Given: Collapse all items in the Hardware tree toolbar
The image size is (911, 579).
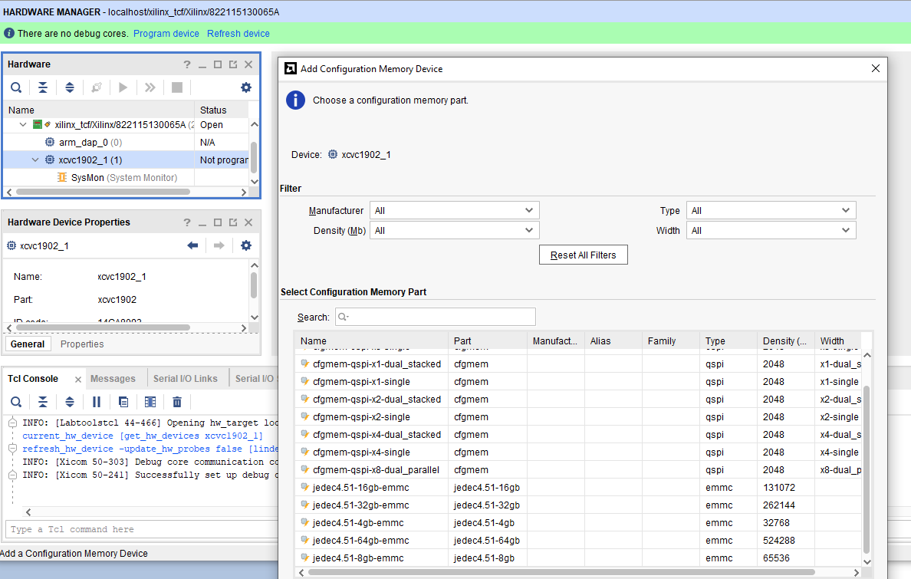Looking at the screenshot, I should click(x=43, y=87).
